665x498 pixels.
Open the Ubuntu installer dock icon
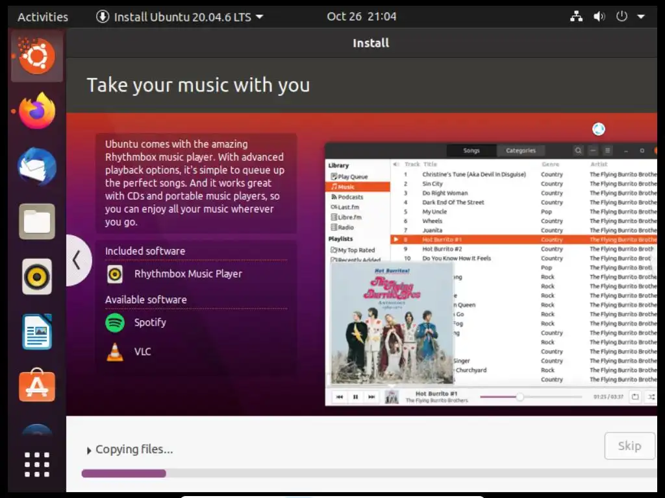[x=37, y=56]
